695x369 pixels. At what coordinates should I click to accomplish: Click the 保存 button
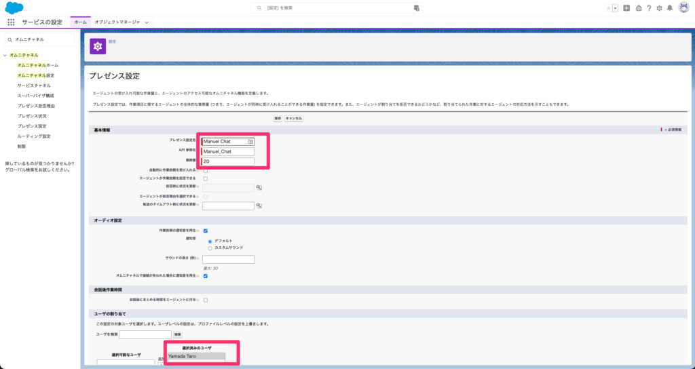click(278, 118)
